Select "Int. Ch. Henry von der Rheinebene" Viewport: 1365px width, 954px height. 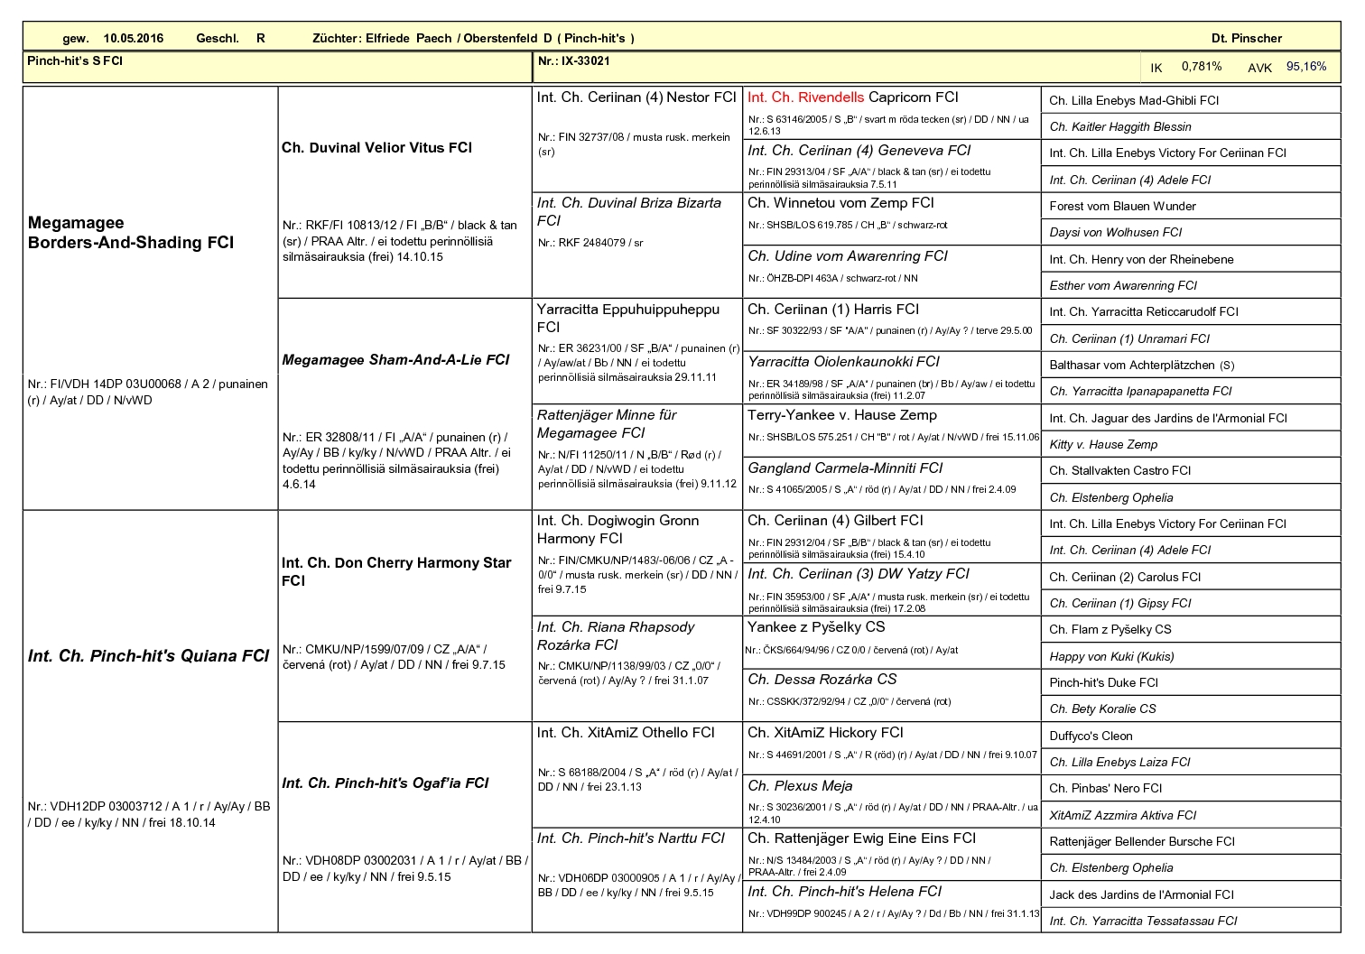(x=1142, y=260)
